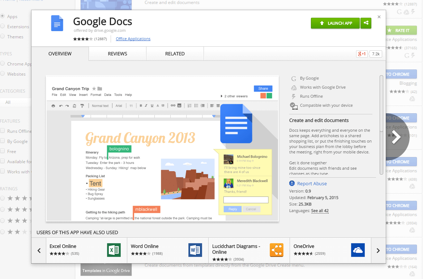Enable the Runs Offline feature checkbox
The height and width of the screenshot is (279, 427).
click(x=3, y=131)
